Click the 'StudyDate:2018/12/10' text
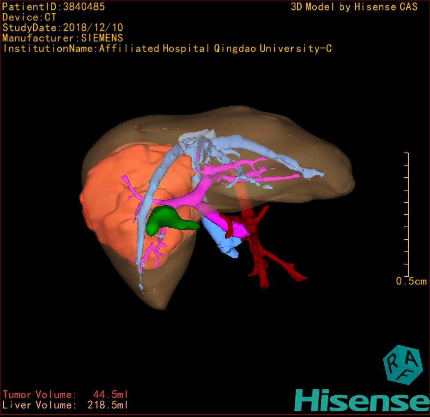430x417 pixels. point(63,28)
